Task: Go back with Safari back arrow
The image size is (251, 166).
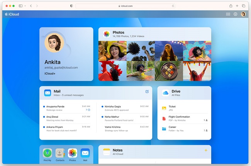Action: (x=31, y=6)
